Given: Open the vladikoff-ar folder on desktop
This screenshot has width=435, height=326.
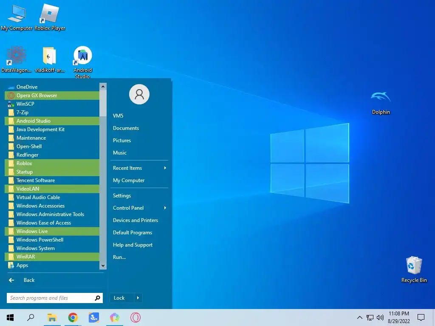Looking at the screenshot, I should 50,59.
